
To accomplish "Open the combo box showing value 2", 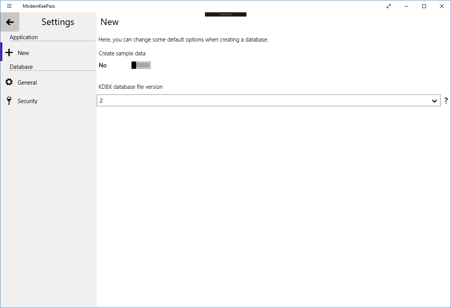I will [x=265, y=101].
